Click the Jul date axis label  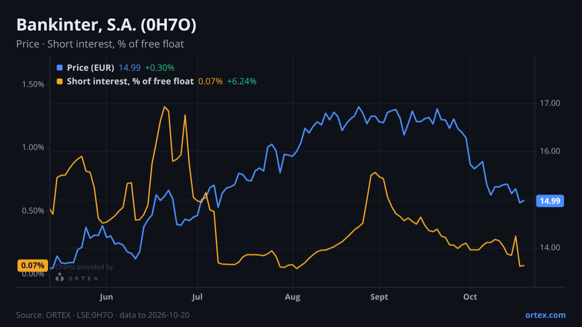pos(197,297)
